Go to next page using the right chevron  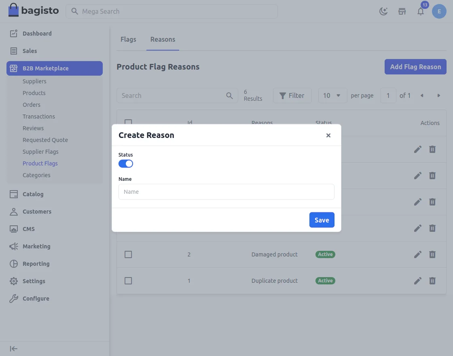tap(439, 95)
